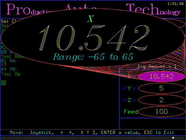186x140 pixels.
Task: Click the 'Range: -65 to 65' text
Action: (93, 57)
